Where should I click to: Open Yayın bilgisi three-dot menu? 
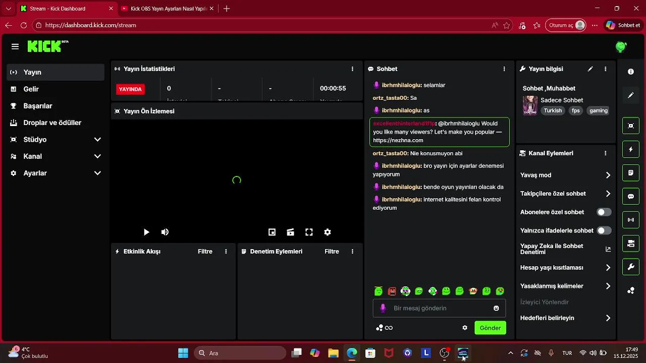[605, 69]
